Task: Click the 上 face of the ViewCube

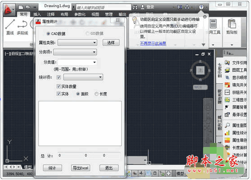Action: tap(200, 71)
